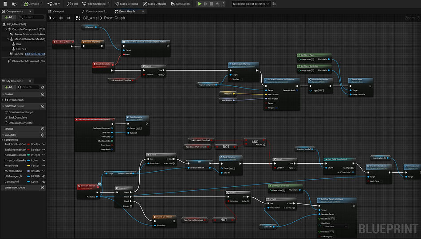The width and height of the screenshot is (421, 239).
Task: Add a new macro with plus icon
Action: tap(43, 129)
